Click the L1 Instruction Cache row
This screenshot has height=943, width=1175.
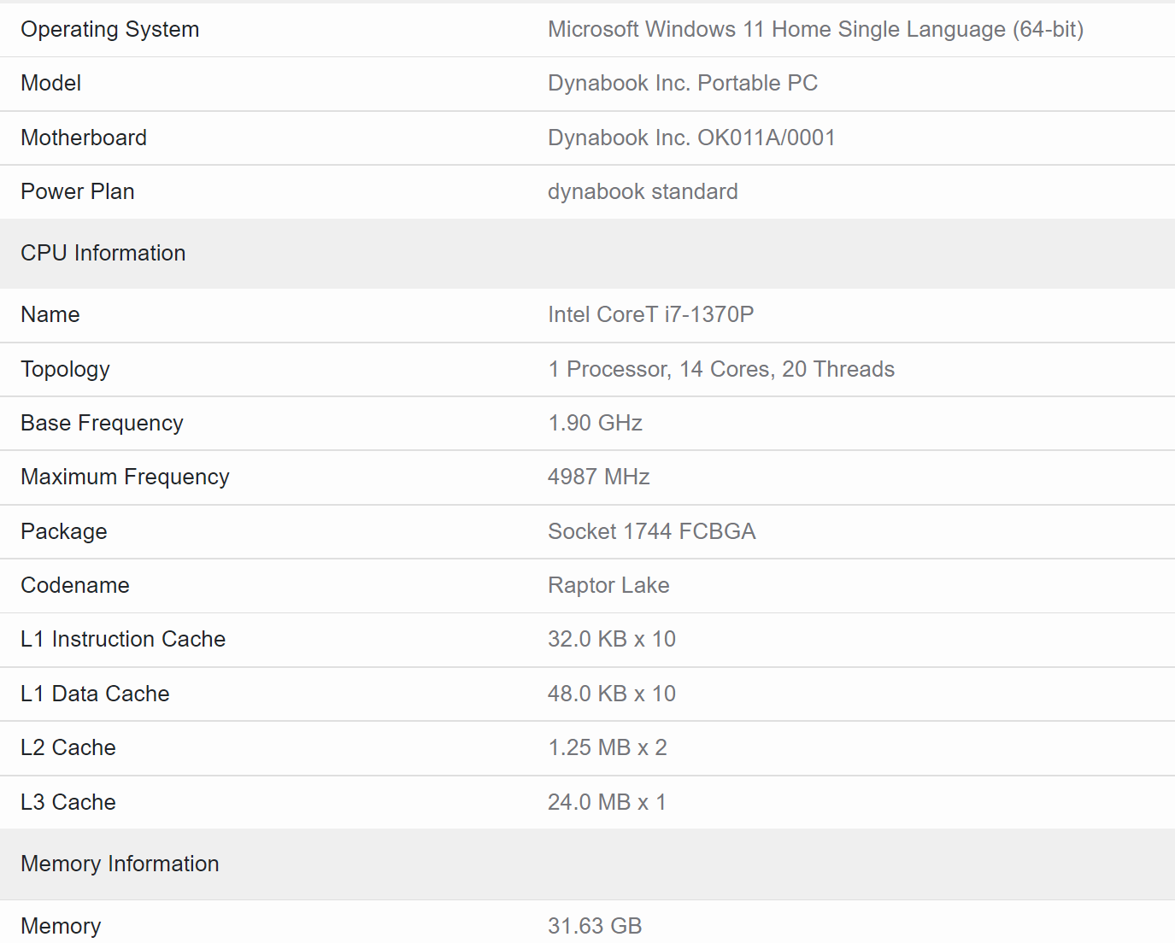(123, 639)
